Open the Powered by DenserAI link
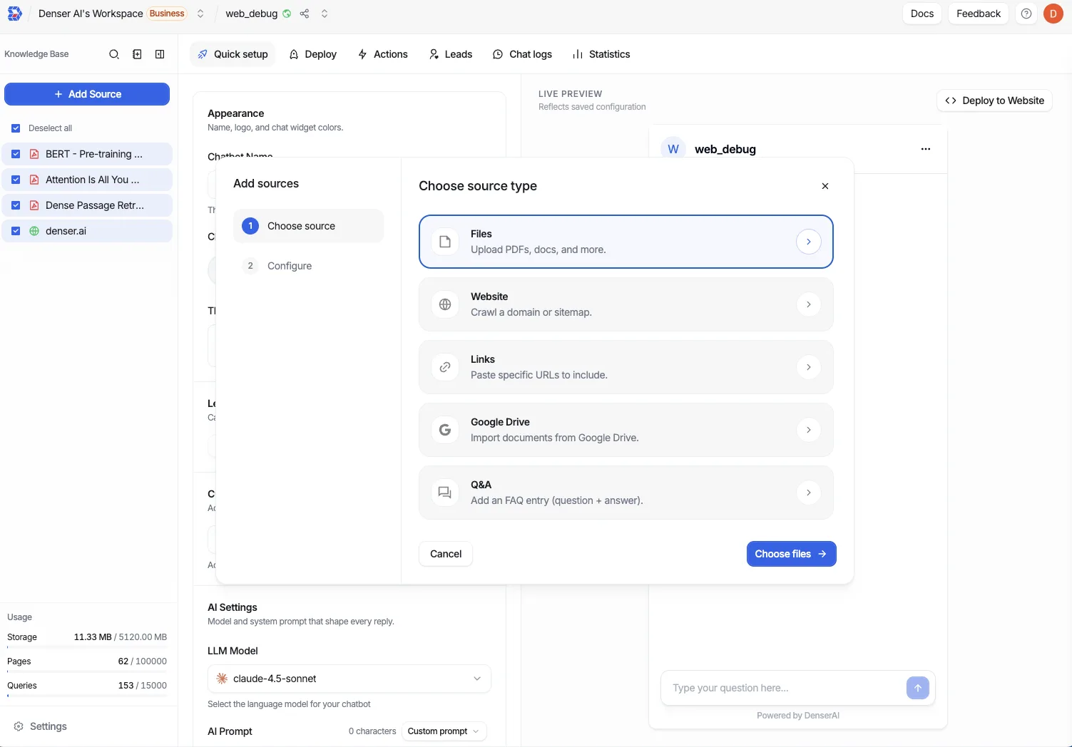The image size is (1072, 747). click(x=798, y=716)
